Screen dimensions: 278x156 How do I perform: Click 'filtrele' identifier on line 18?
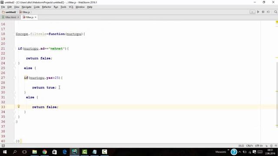coord(38,34)
